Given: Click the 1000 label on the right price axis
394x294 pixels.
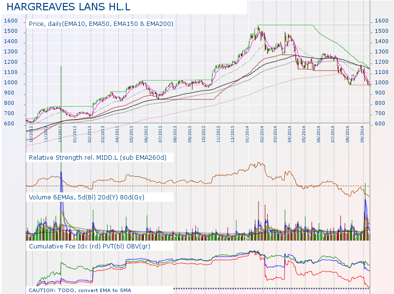Looking at the screenshot, I should pos(381,83).
